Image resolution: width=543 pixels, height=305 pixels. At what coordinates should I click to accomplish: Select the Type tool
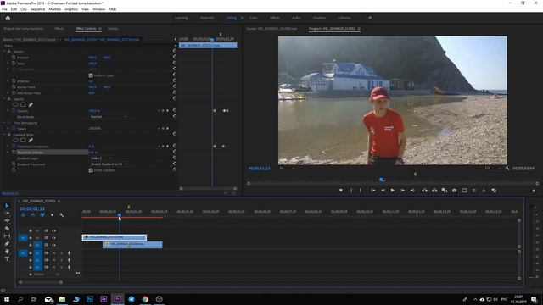[7, 259]
